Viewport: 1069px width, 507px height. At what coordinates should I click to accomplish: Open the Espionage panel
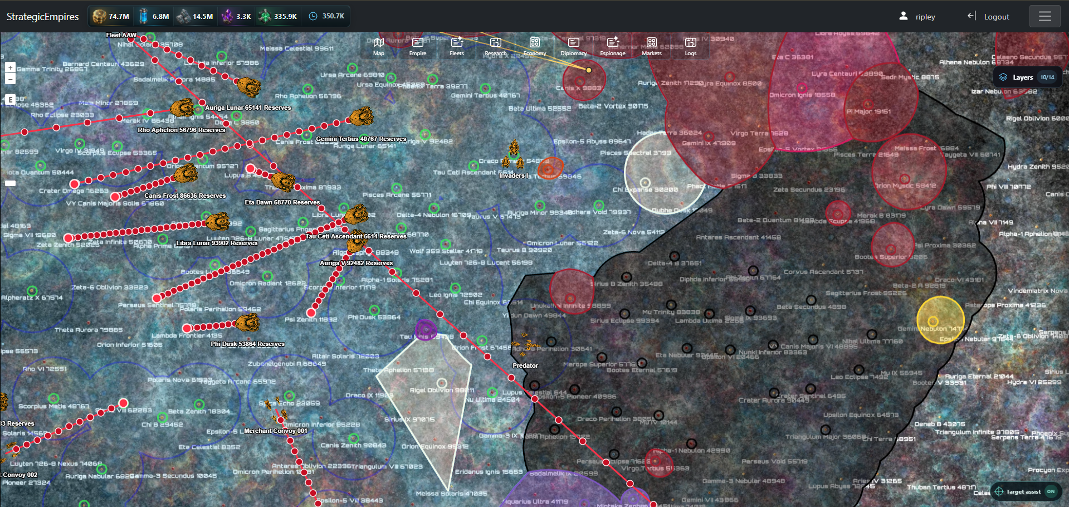613,46
